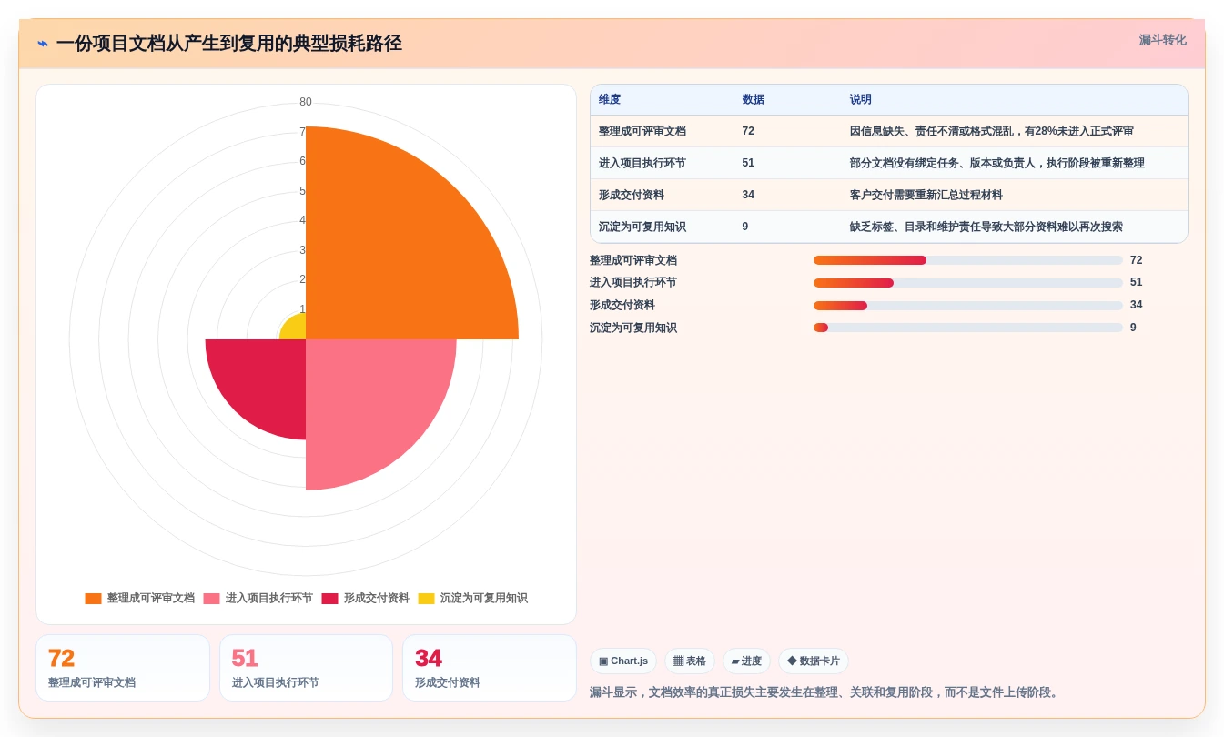This screenshot has width=1224, height=737.
Task: Click the value 9 in table
Action: [745, 227]
